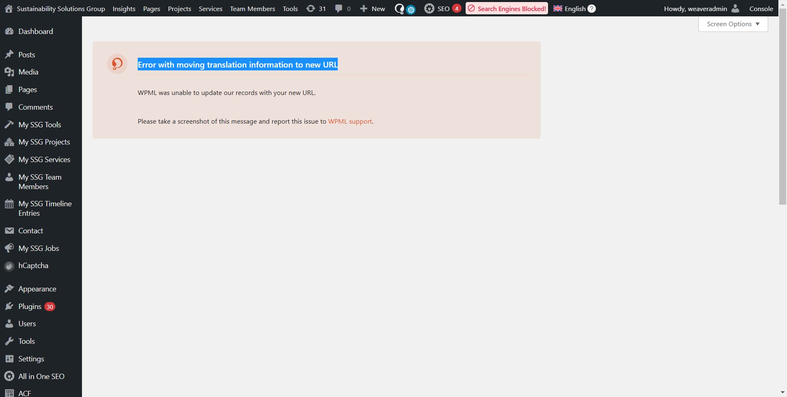Screen dimensions: 787x397
Task: Click the red SEO notification badge showing 4
Action: (457, 9)
